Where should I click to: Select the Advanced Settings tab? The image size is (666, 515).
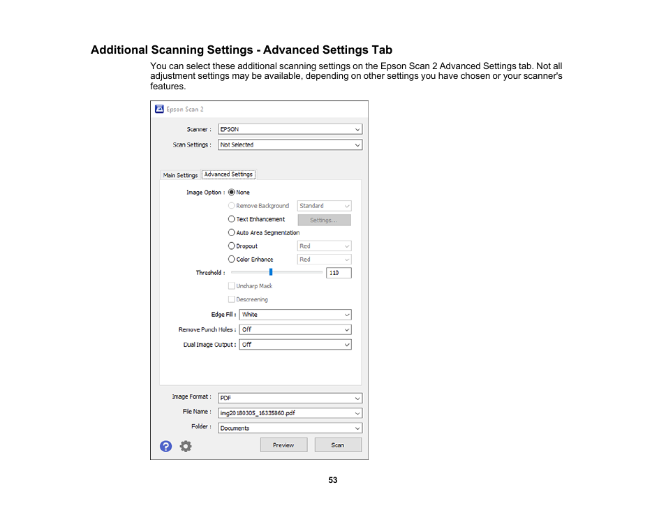click(x=228, y=174)
